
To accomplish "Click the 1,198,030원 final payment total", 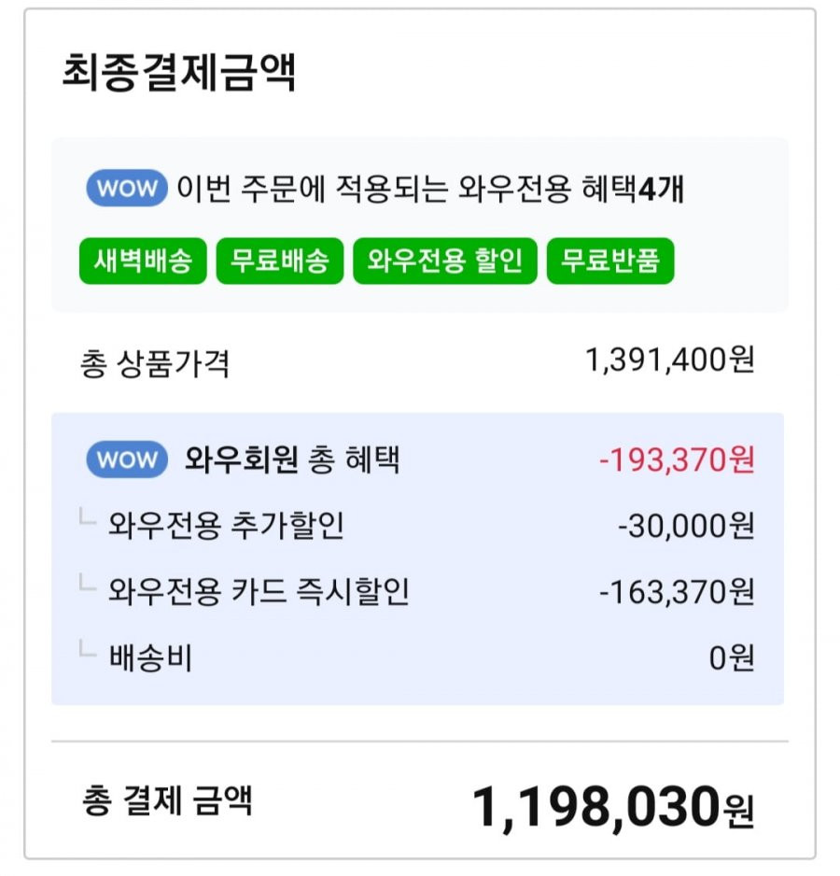I will [613, 807].
